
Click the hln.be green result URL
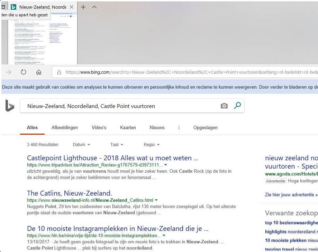94,236
